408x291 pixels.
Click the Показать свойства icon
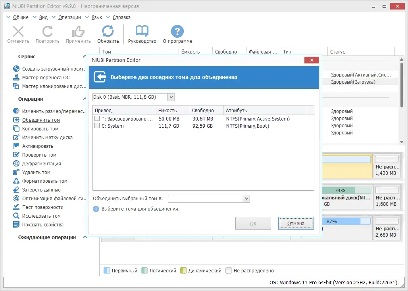(16, 224)
